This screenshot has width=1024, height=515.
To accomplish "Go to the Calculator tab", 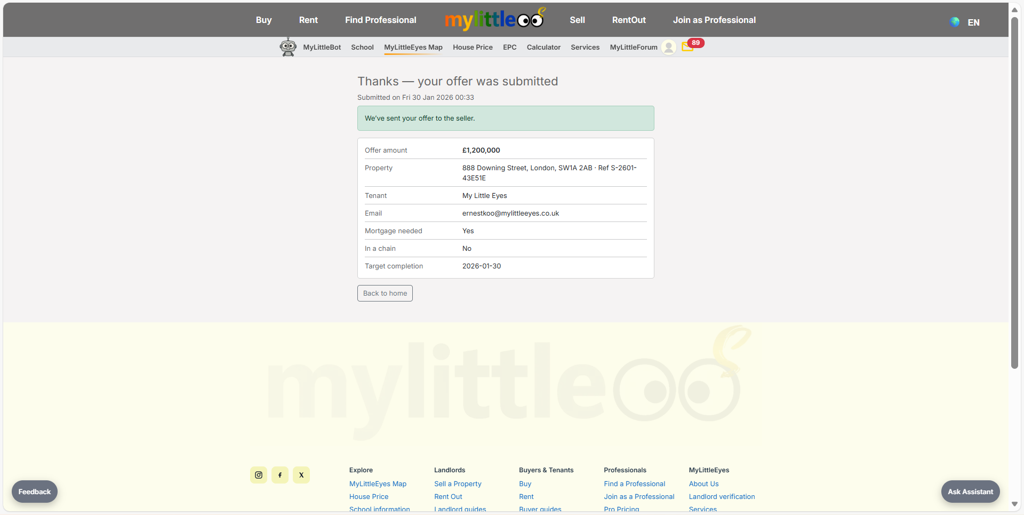I will pyautogui.click(x=543, y=47).
